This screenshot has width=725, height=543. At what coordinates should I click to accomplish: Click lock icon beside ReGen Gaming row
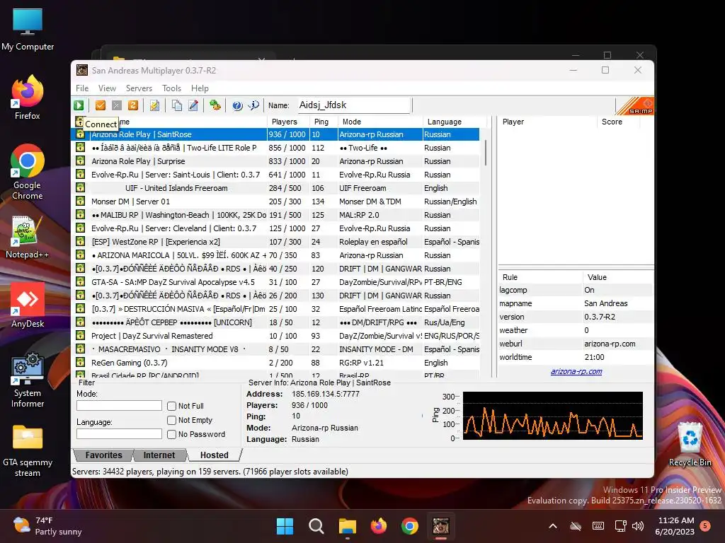(81, 363)
